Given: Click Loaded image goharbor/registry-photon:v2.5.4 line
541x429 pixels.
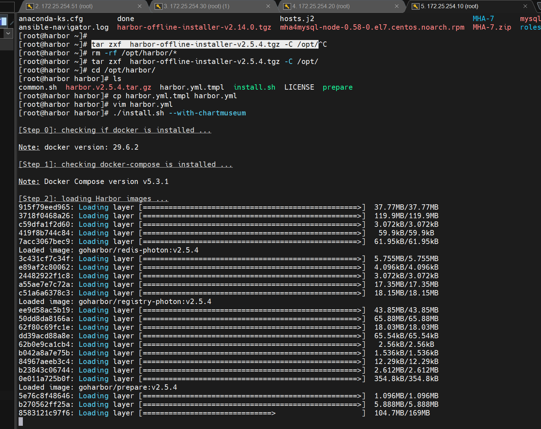Looking at the screenshot, I should tap(115, 301).
